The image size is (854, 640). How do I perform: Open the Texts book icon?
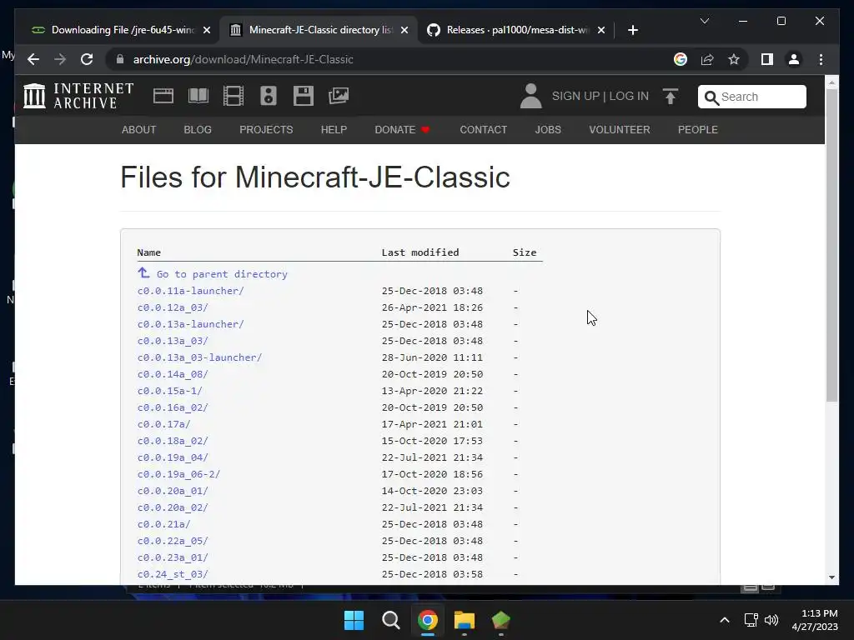point(198,96)
